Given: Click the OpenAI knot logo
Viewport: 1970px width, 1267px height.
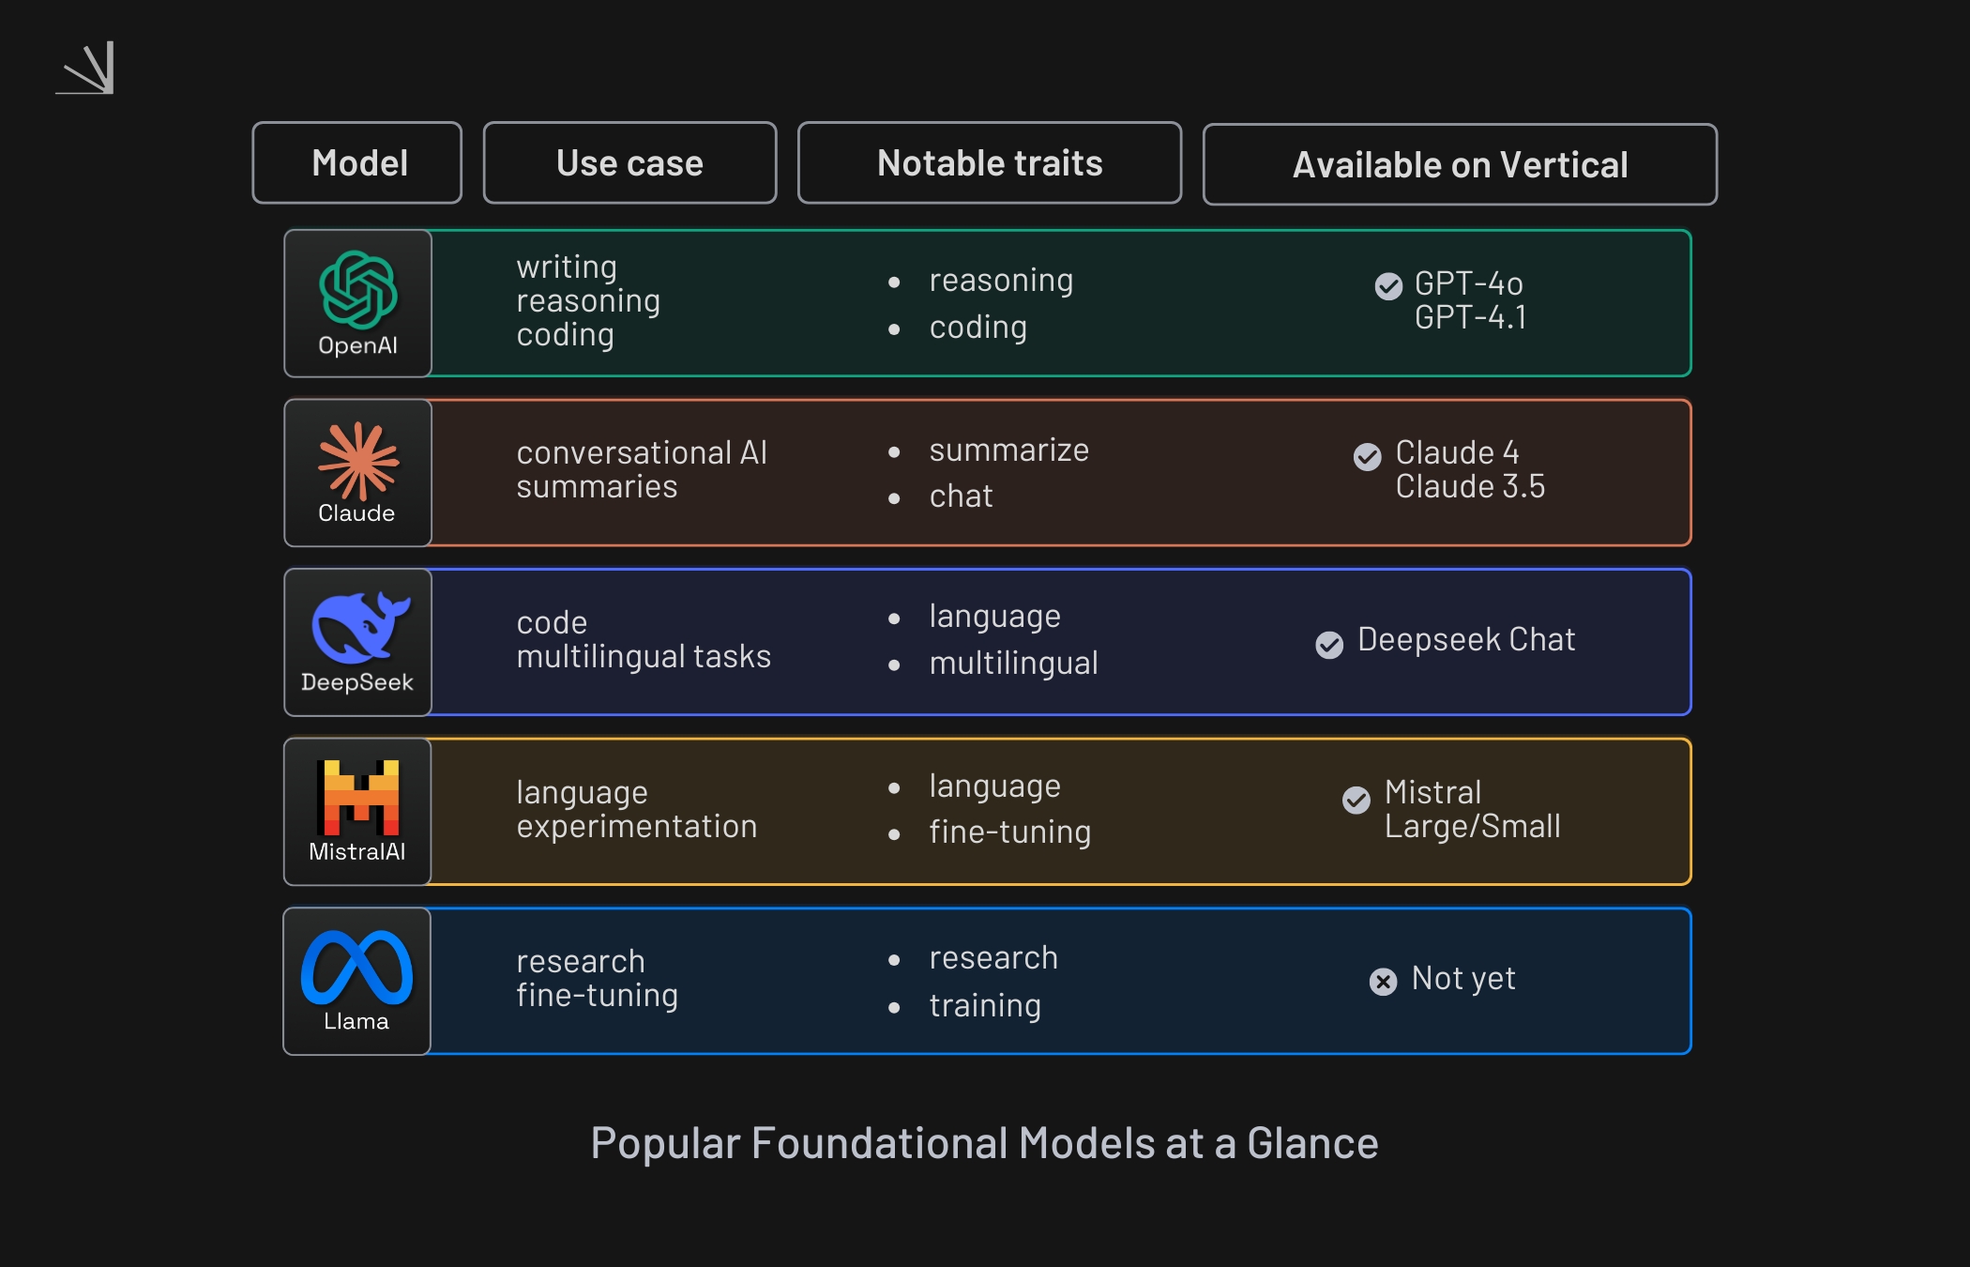Looking at the screenshot, I should 357,290.
